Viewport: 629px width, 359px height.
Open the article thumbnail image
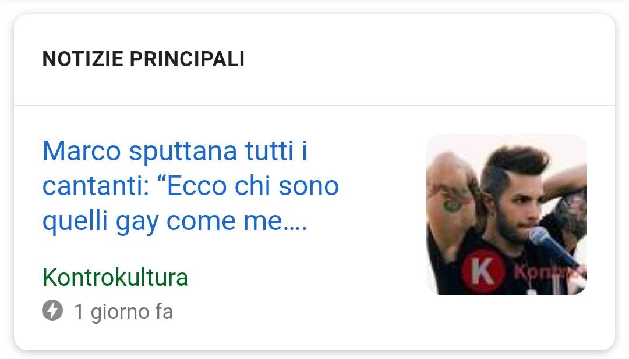pyautogui.click(x=506, y=214)
